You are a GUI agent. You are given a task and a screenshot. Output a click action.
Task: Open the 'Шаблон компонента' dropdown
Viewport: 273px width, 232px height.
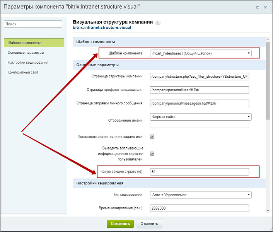point(200,53)
